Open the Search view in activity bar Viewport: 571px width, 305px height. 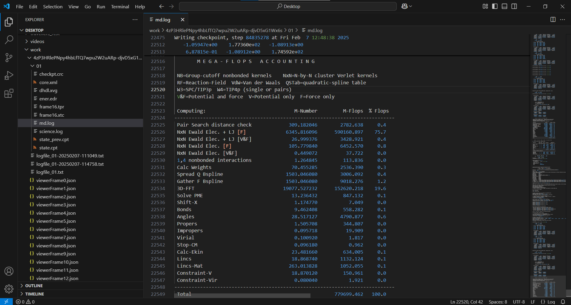point(9,39)
